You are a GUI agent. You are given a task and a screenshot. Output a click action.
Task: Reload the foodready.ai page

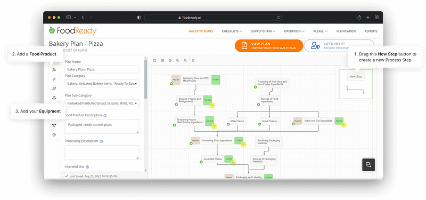278,18
